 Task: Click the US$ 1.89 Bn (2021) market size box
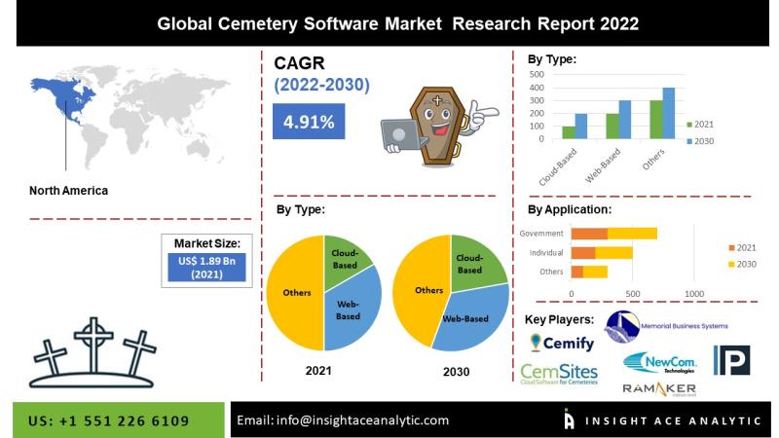206,268
